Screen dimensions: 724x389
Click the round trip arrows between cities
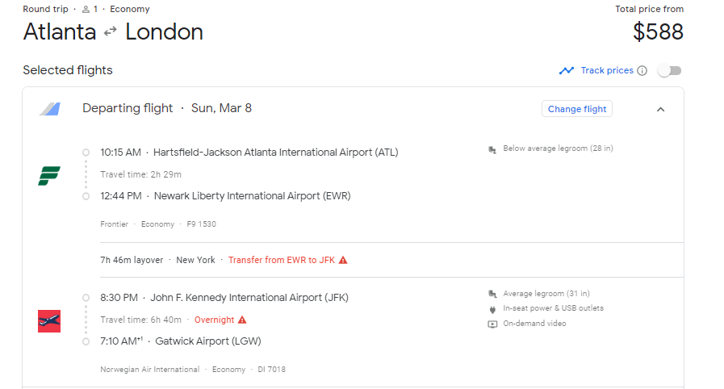111,32
